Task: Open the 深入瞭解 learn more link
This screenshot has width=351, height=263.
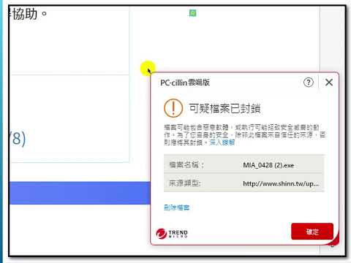Action: click(222, 142)
